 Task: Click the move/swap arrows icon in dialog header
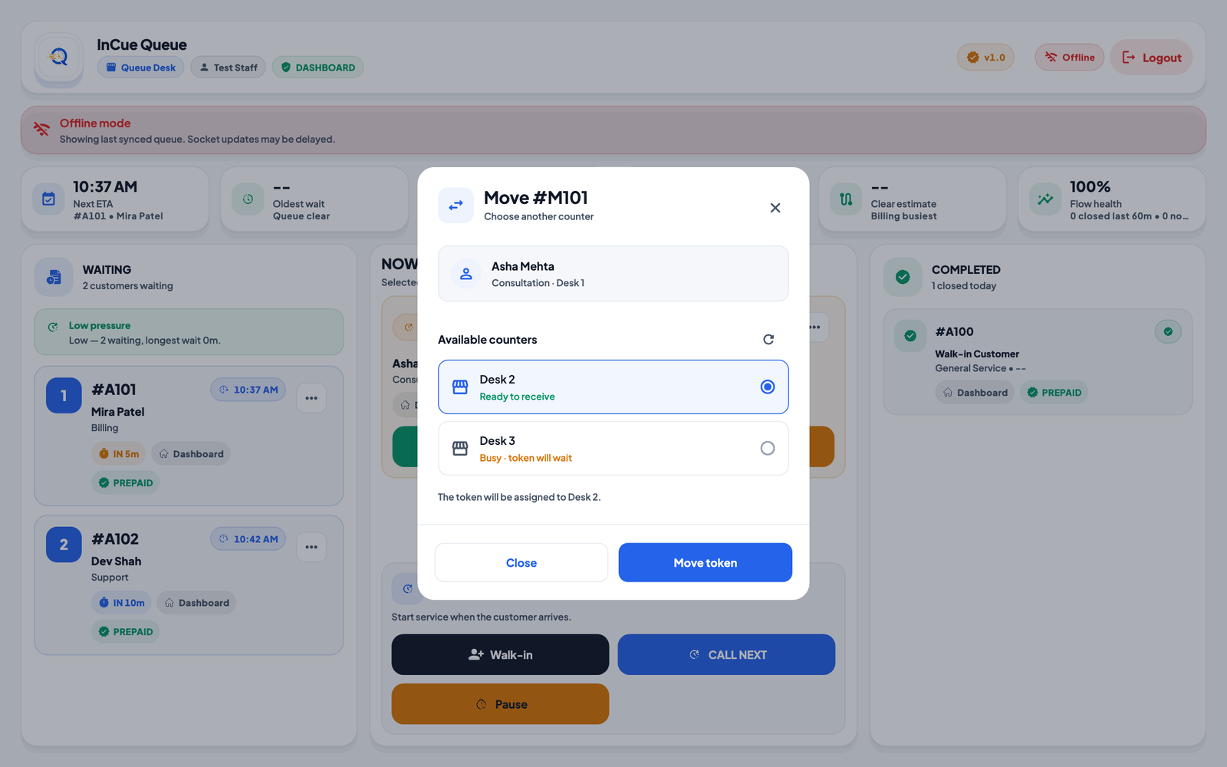(456, 206)
